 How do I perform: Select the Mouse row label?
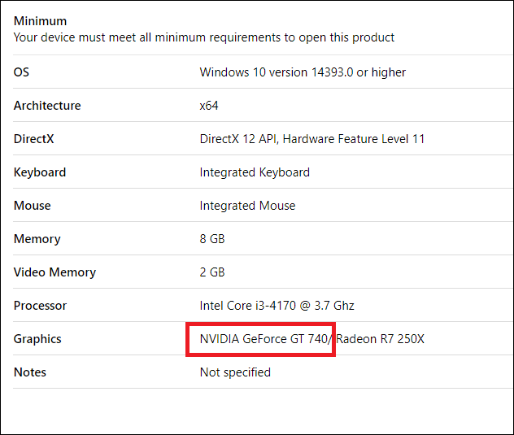coord(33,206)
